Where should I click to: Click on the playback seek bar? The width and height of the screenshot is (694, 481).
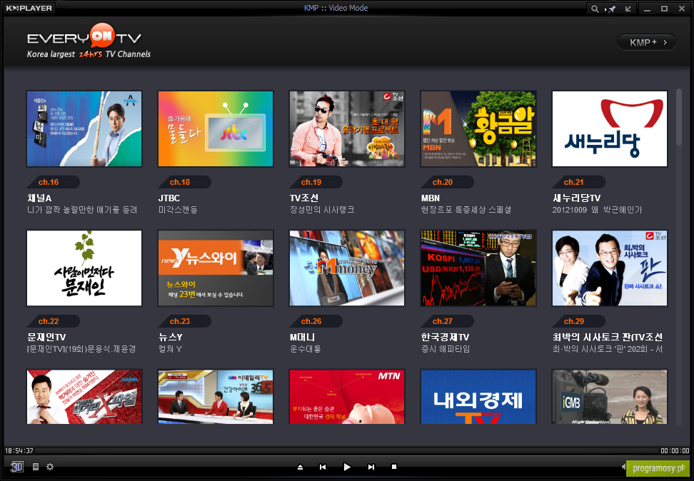(x=347, y=451)
